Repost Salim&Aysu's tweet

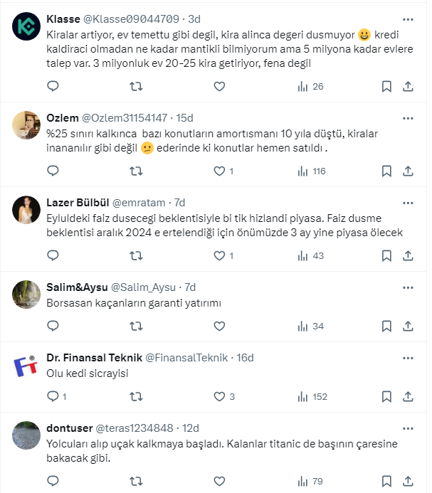pyautogui.click(x=136, y=326)
